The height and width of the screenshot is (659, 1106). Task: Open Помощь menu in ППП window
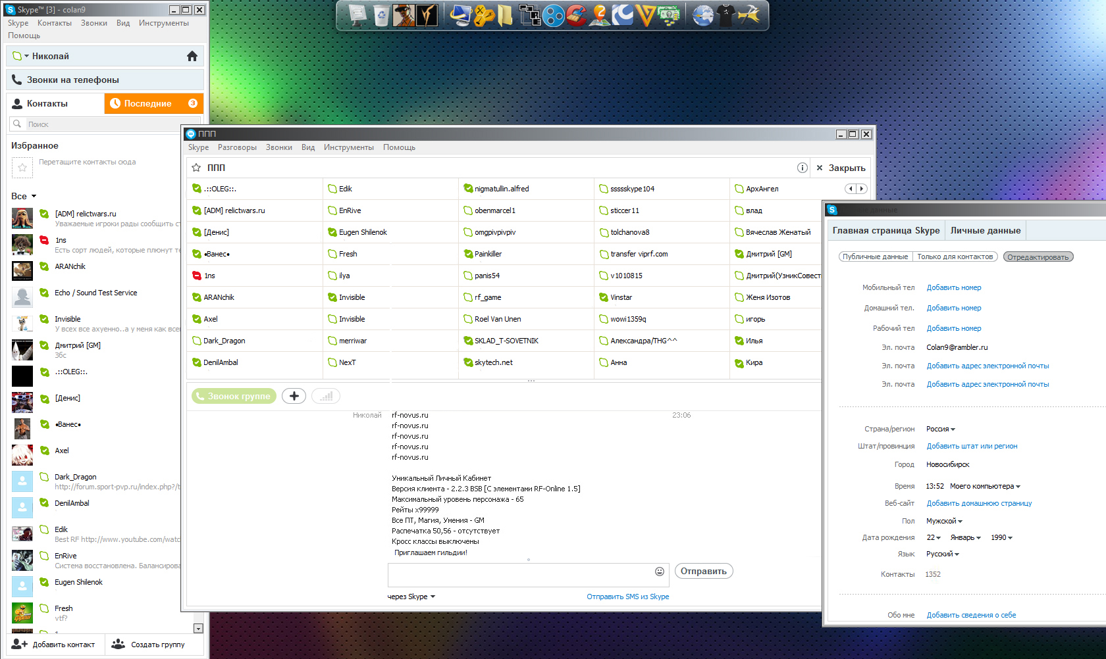click(x=399, y=147)
